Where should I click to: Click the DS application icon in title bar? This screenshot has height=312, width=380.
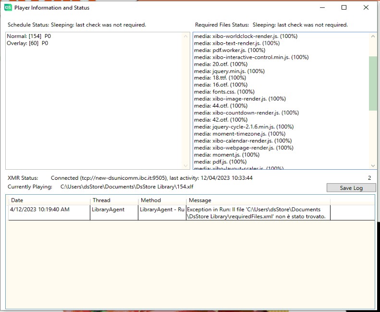[8, 8]
